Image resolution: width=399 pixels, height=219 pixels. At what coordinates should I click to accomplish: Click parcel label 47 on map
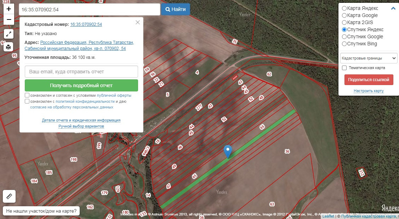tap(169, 186)
